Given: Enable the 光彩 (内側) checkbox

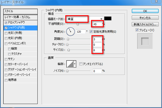Looking at the screenshot, I should point(6,38).
